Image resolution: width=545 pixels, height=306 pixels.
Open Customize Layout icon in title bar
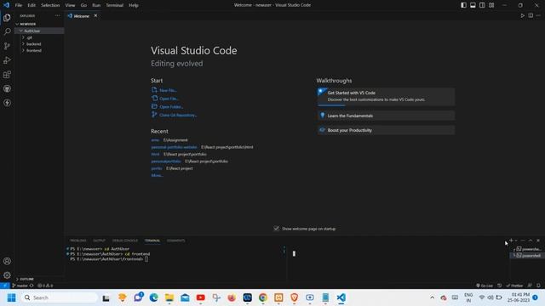(x=491, y=5)
